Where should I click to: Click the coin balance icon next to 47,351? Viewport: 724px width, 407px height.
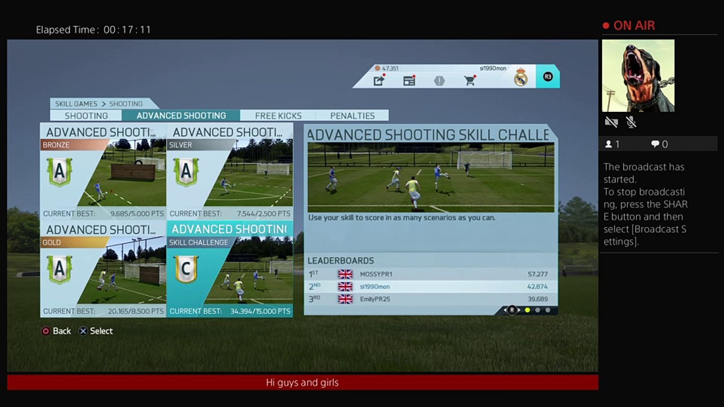click(x=377, y=68)
